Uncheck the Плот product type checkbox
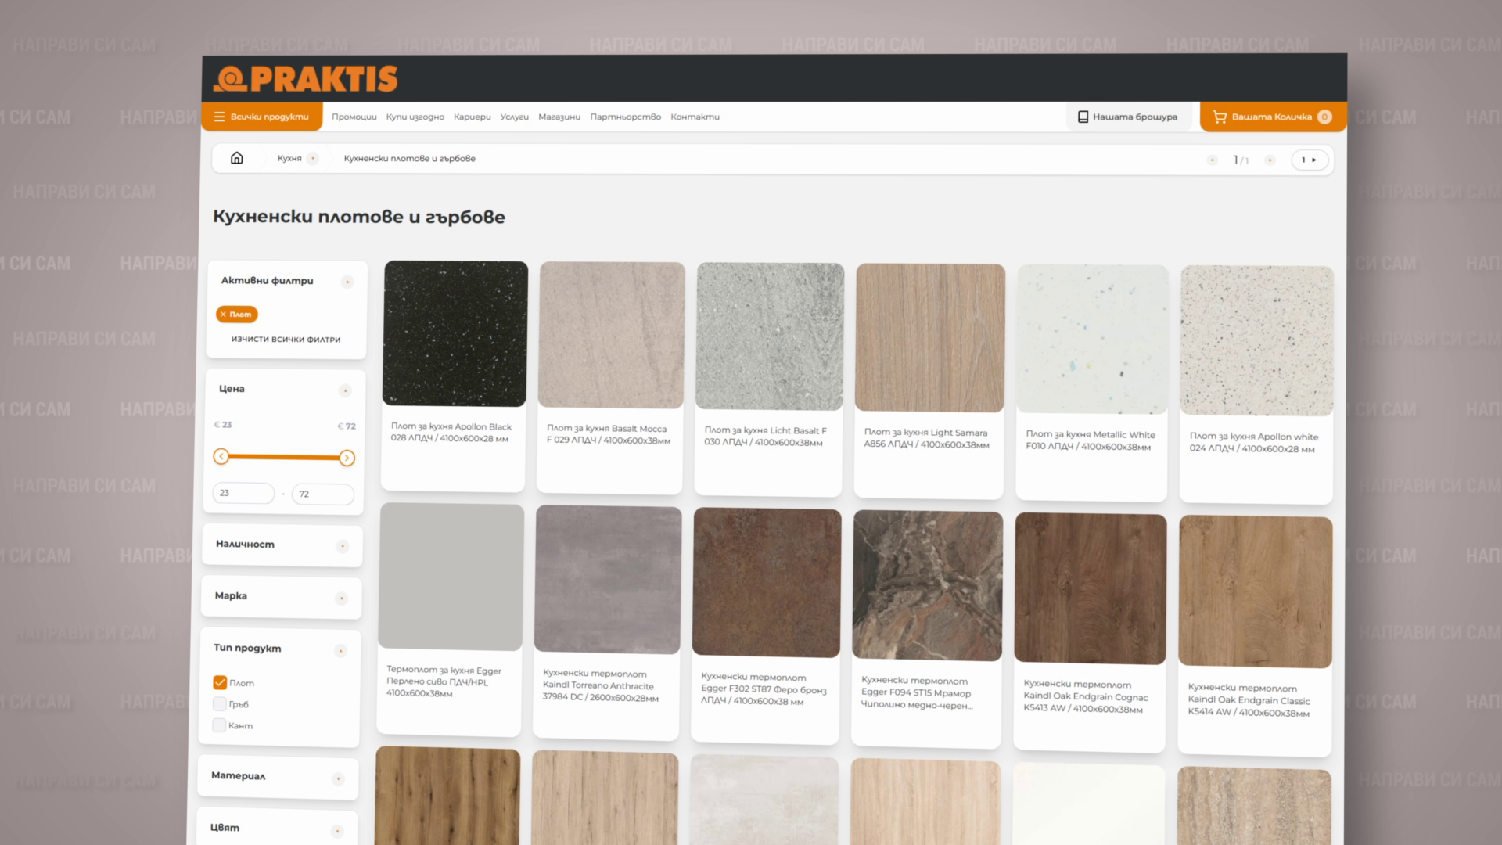 click(220, 682)
